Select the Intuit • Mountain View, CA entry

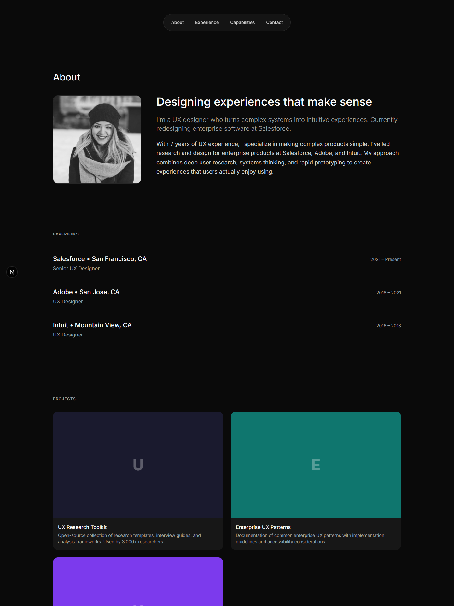click(x=227, y=330)
